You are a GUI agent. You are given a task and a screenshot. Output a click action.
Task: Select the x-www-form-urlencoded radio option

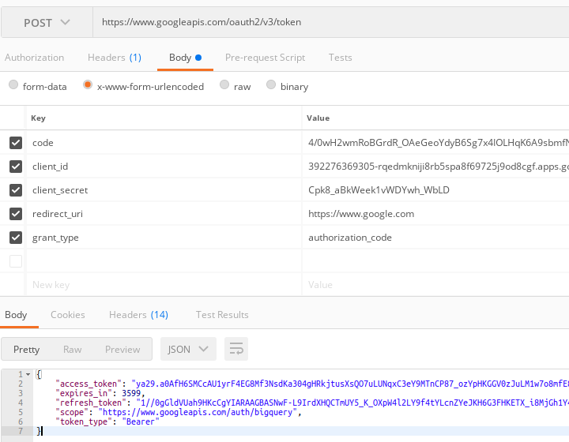coord(88,84)
